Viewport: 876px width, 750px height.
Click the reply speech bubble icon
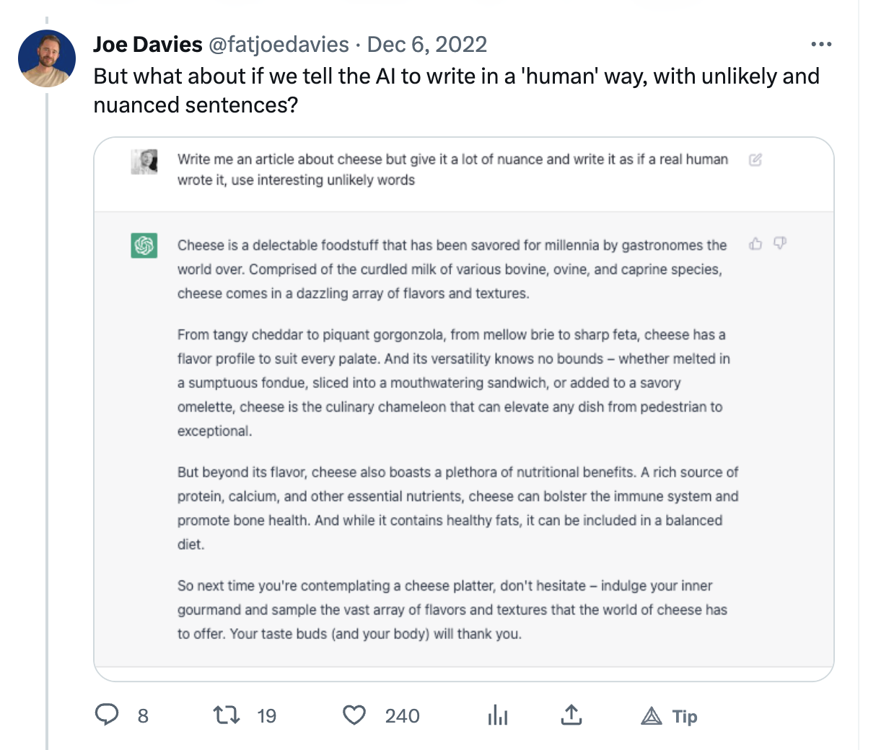click(x=107, y=715)
